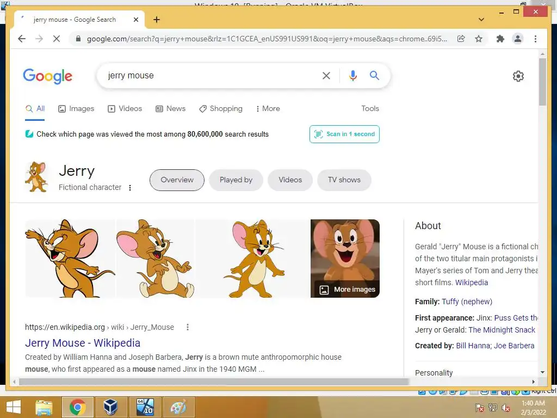Image resolution: width=557 pixels, height=418 pixels.
Task: Click the vertical scrollbar thumb
Action: click(542, 82)
